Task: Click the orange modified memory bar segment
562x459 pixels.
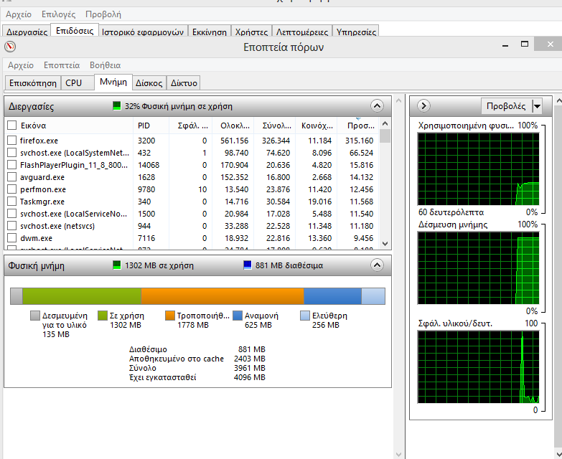Action: [x=223, y=296]
